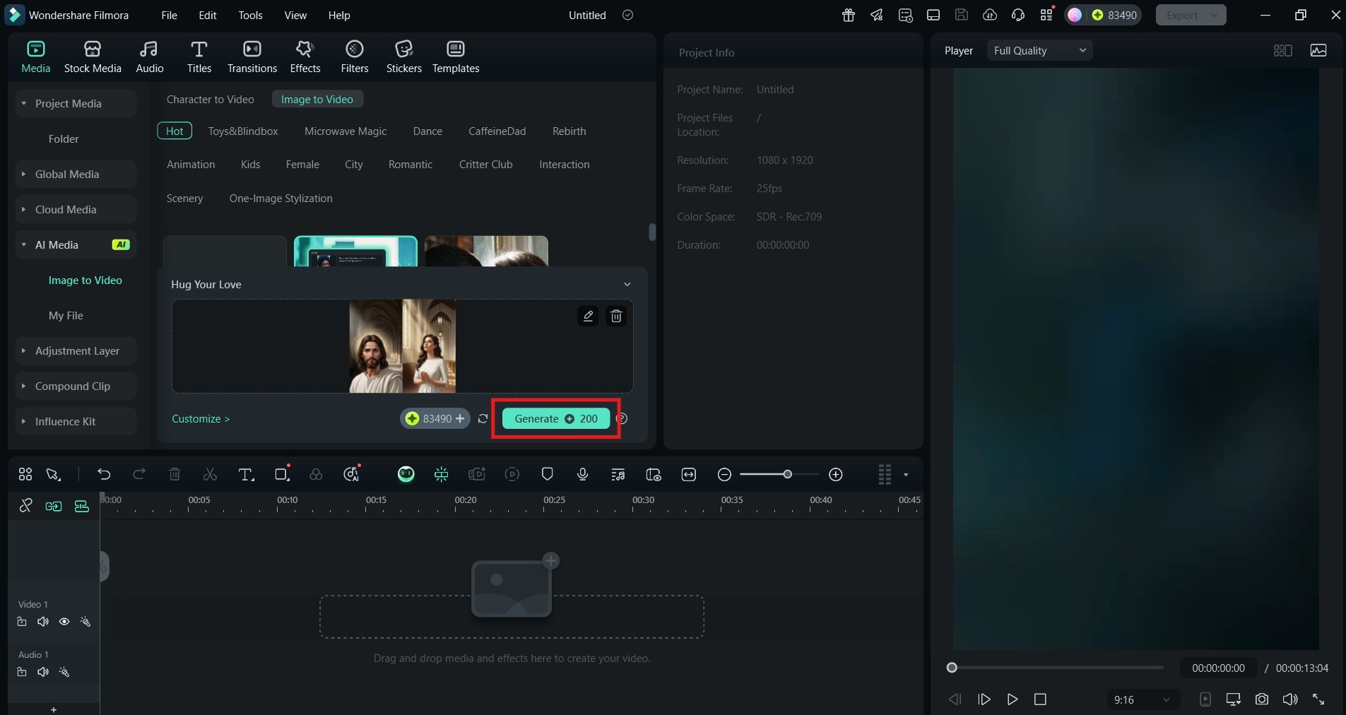Click the Redo icon in timeline toolbar
Viewport: 1346px width, 715px height.
(x=139, y=474)
